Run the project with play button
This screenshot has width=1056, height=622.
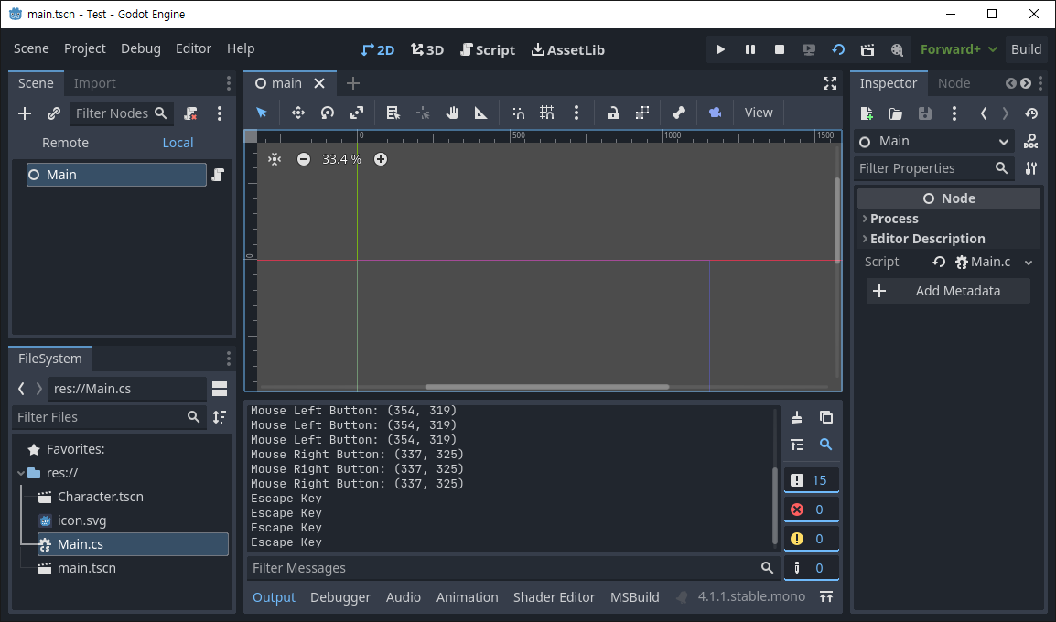720,49
